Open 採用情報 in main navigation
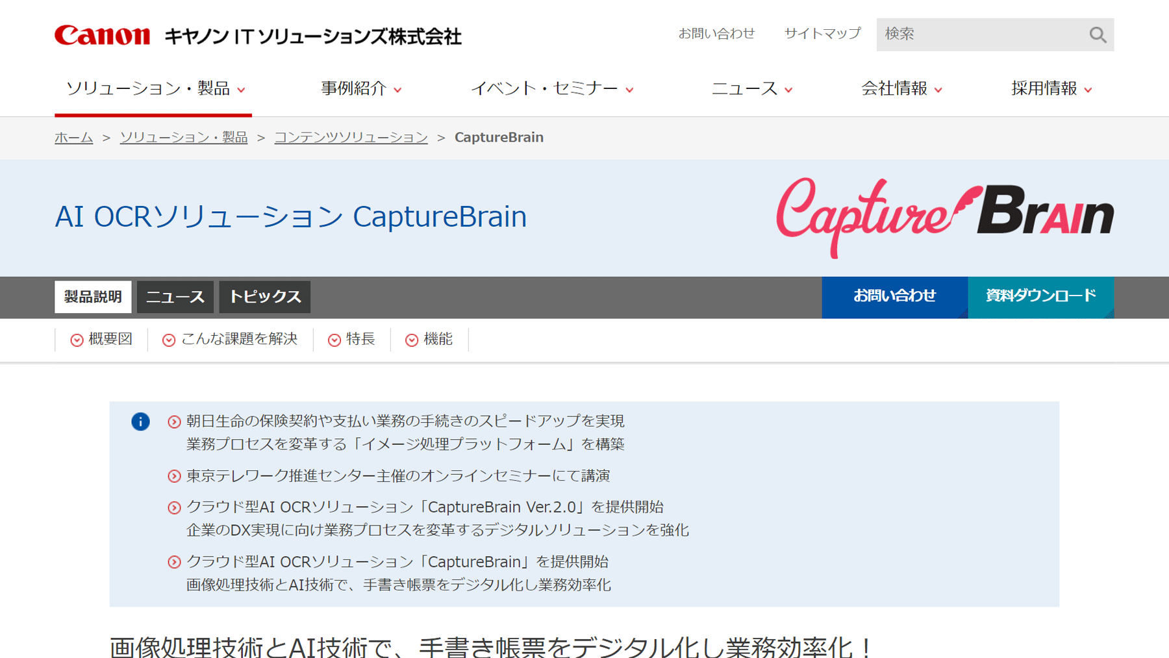 [1044, 88]
